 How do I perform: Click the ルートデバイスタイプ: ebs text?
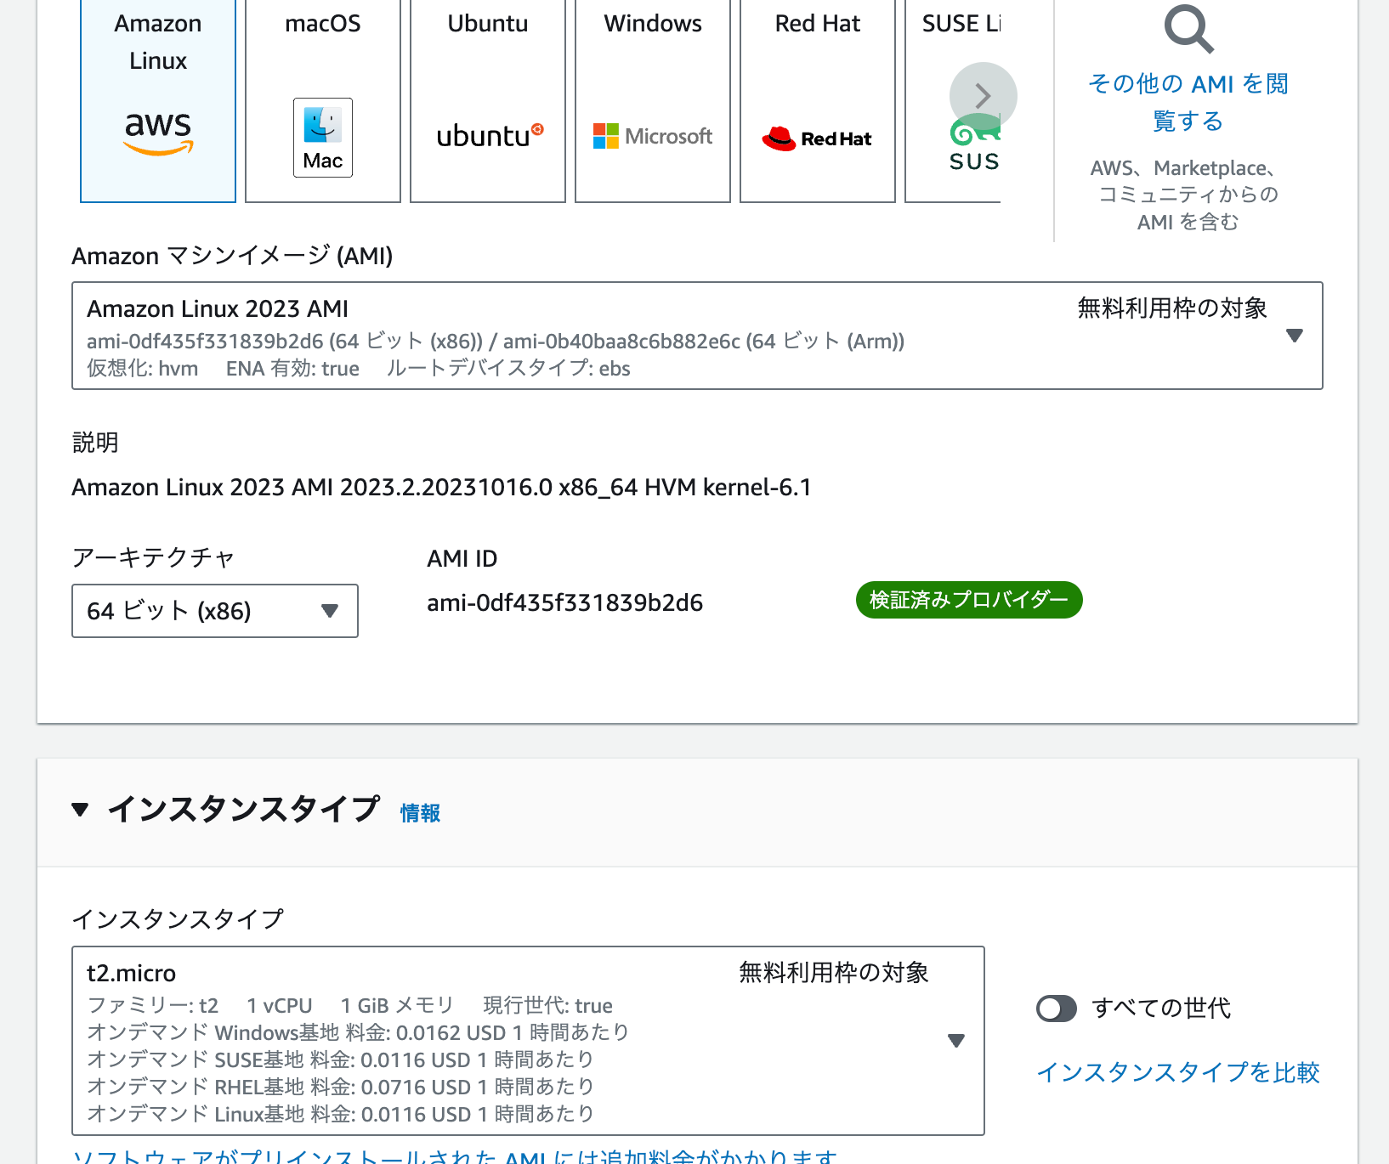pos(508,369)
